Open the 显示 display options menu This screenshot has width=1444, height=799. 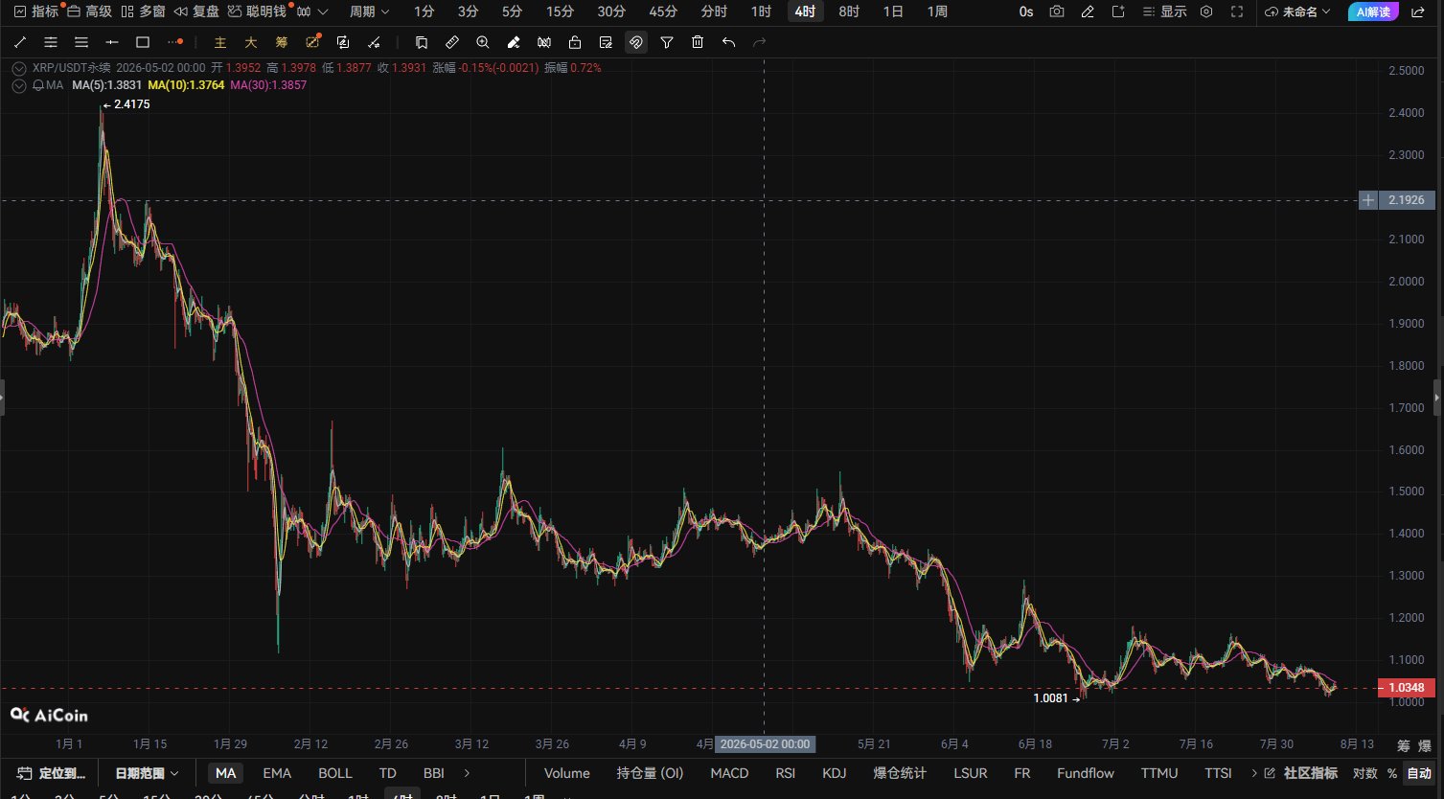click(1164, 11)
